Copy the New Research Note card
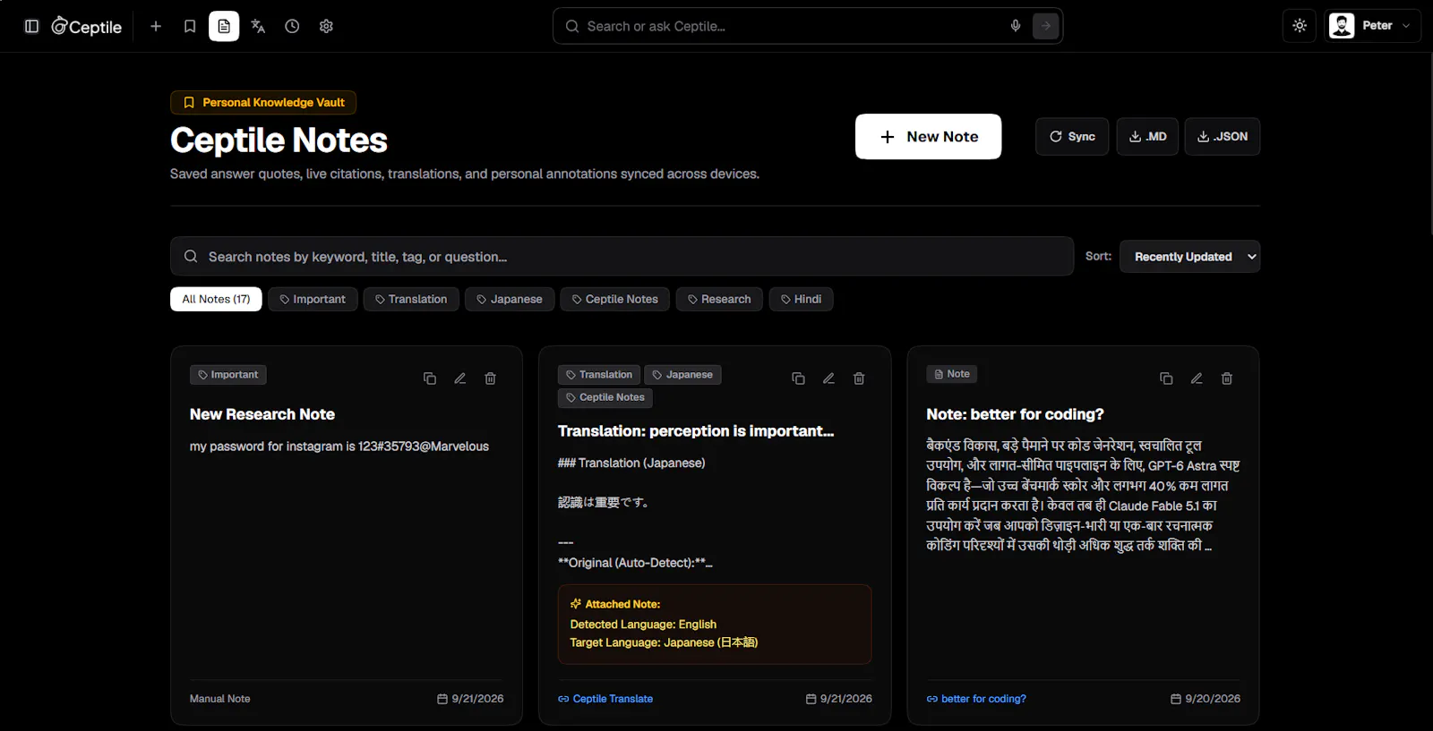 coord(430,378)
